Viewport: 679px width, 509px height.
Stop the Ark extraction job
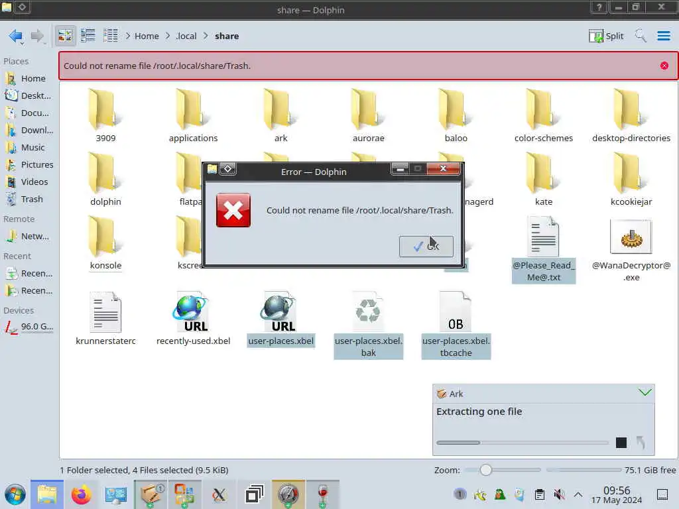click(621, 442)
